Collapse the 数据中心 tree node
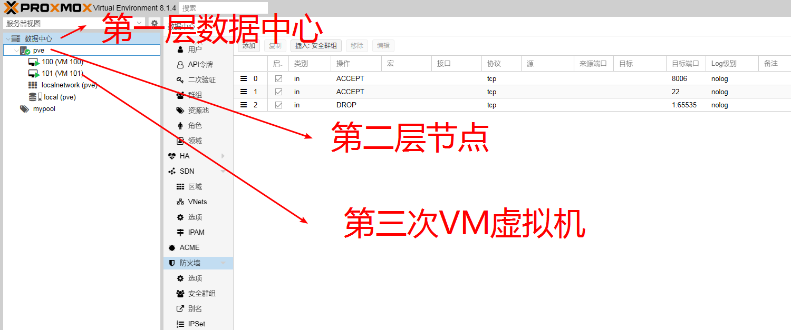791x330 pixels. 7,39
